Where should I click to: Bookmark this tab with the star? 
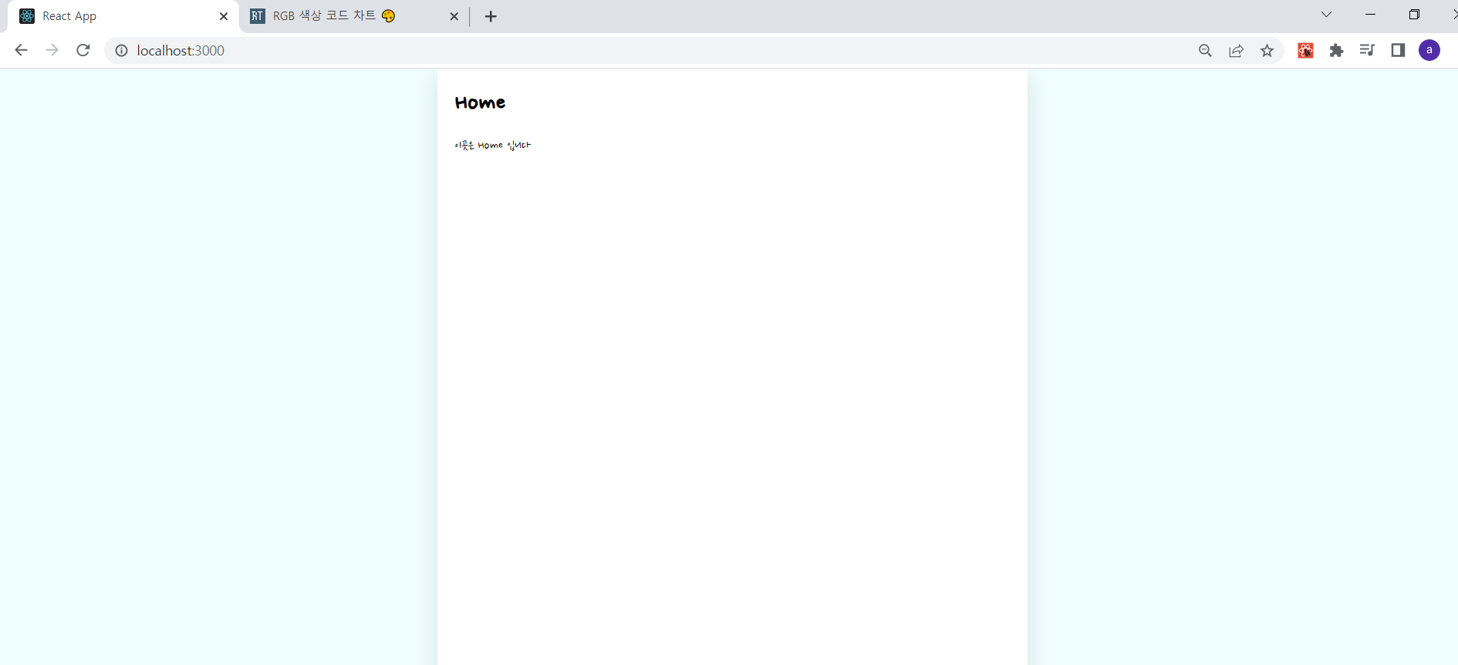1267,51
